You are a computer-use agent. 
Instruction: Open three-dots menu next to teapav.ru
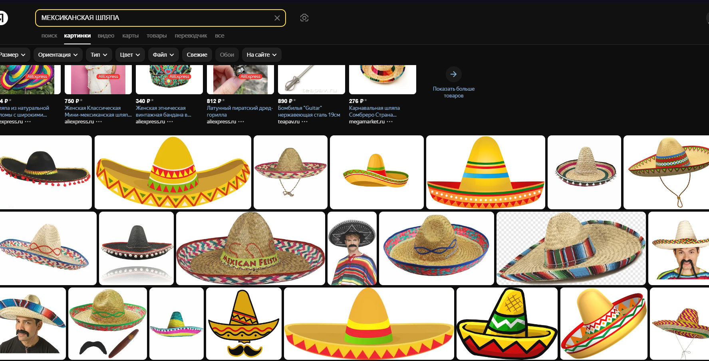point(305,122)
